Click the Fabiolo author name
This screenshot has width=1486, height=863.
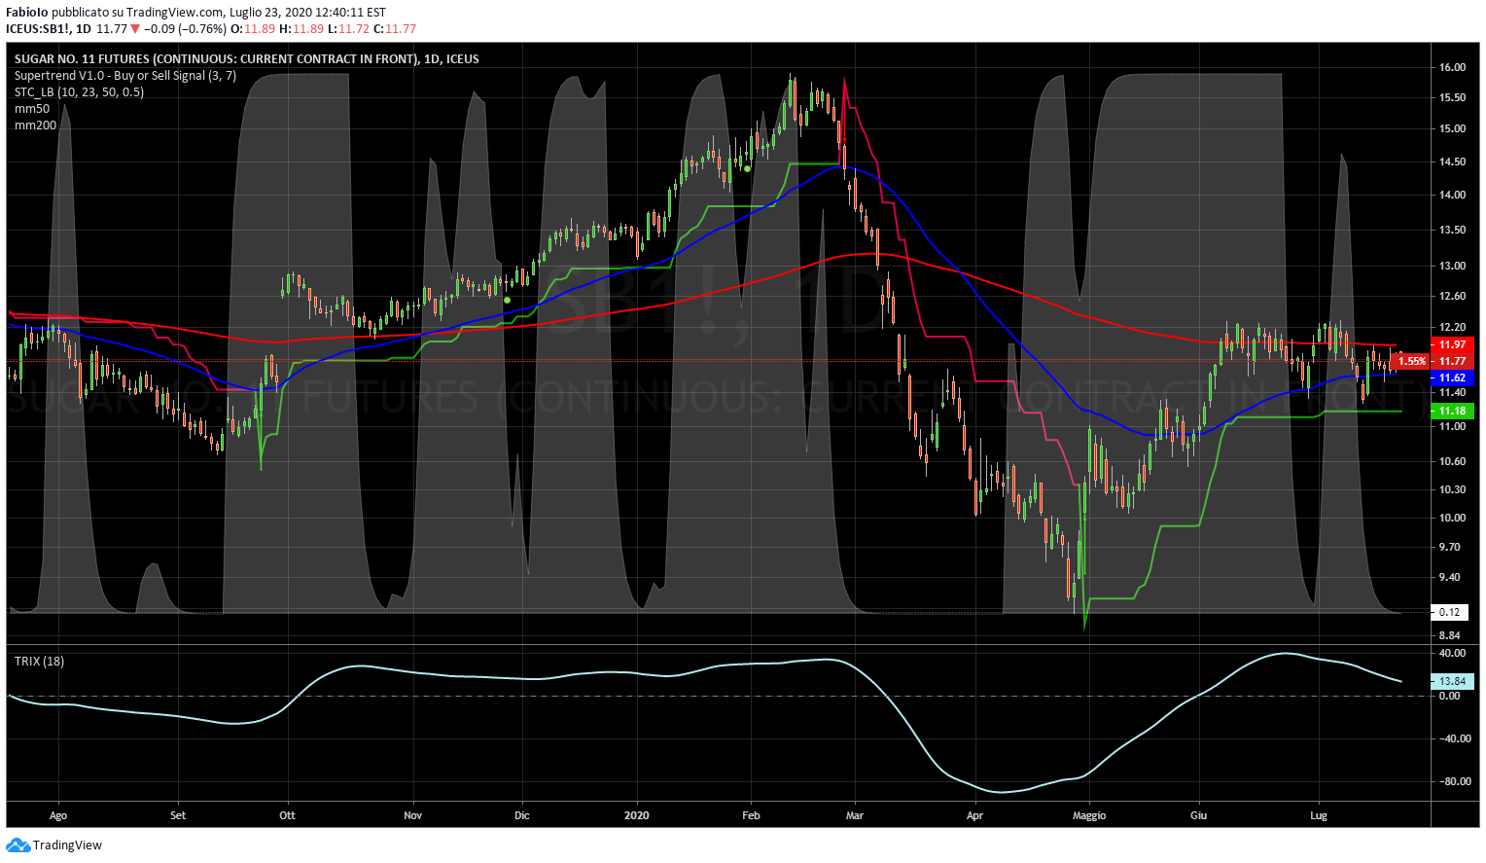(27, 13)
